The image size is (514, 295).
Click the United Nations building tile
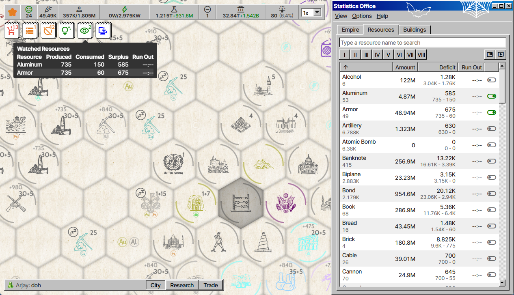pyautogui.click(x=174, y=164)
